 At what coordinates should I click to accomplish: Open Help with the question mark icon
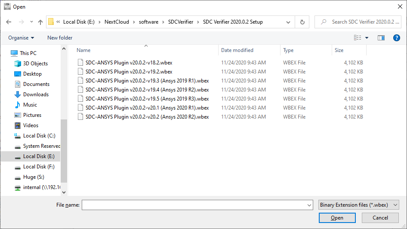pos(396,38)
